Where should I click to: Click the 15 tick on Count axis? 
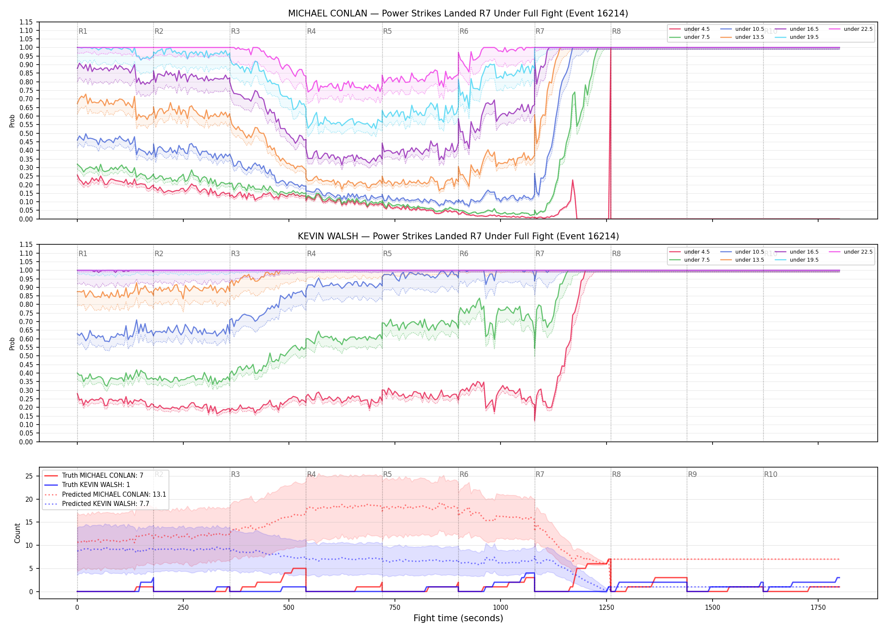click(x=29, y=522)
